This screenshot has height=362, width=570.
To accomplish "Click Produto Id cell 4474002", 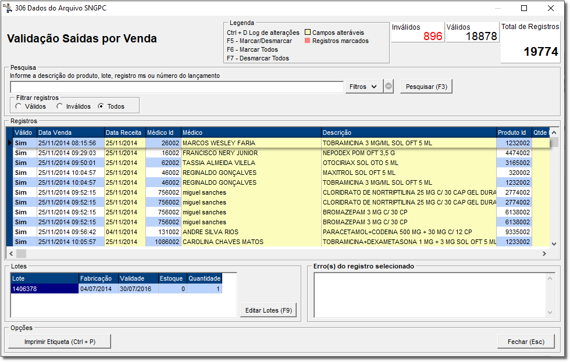I will [x=514, y=153].
